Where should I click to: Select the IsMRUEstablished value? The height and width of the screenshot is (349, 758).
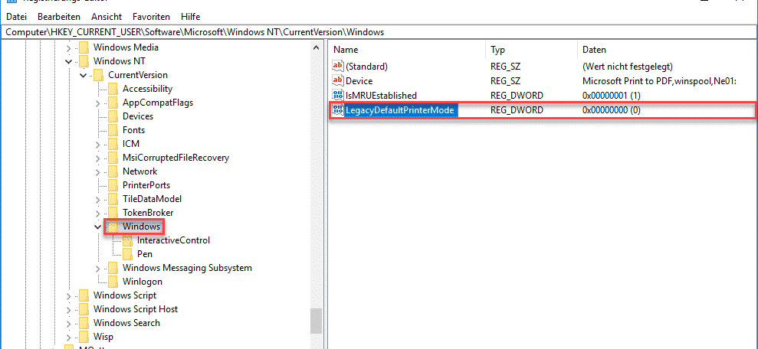381,96
